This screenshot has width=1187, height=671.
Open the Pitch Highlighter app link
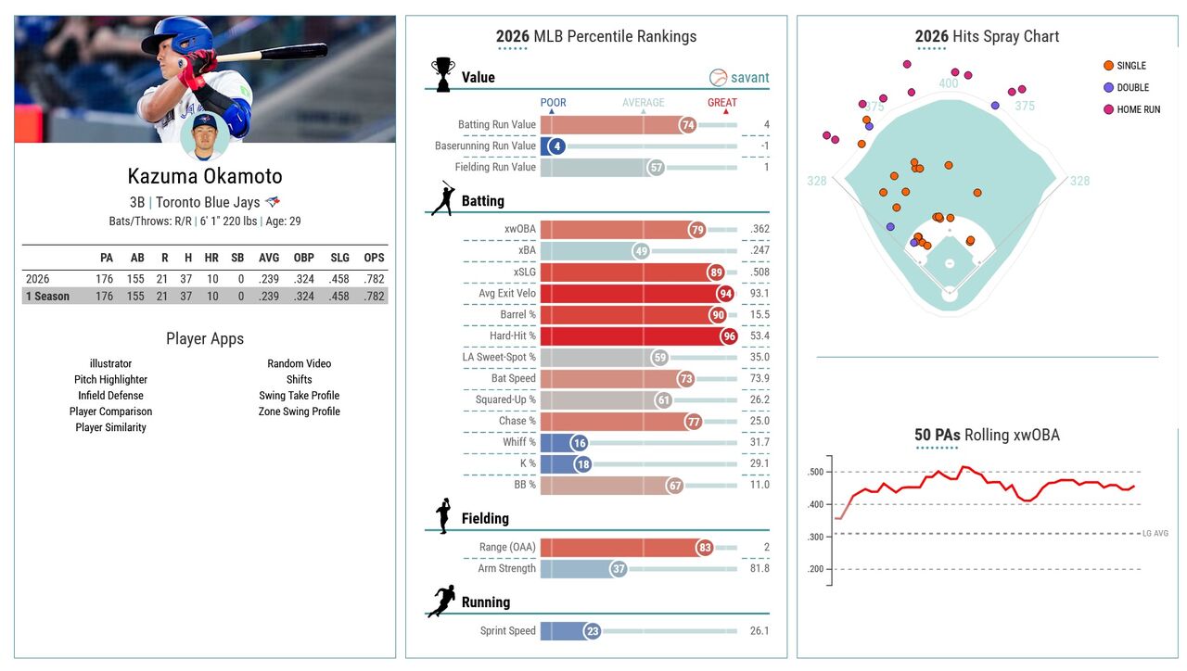click(110, 379)
